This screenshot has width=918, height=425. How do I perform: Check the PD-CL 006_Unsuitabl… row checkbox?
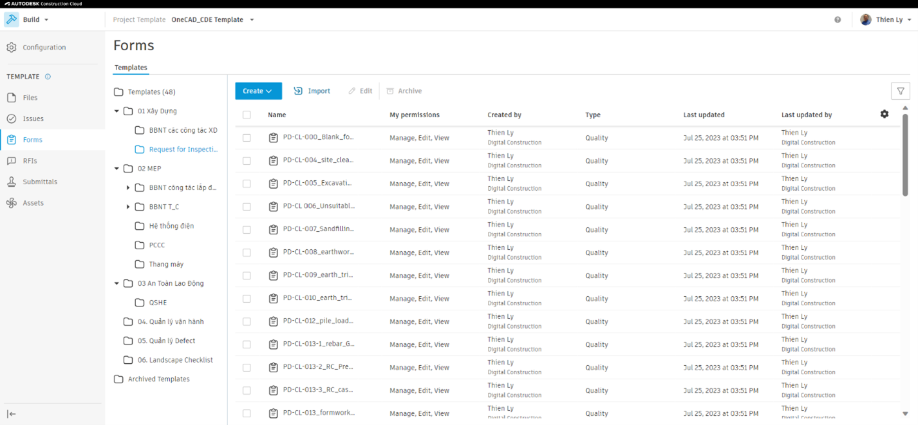[247, 207]
